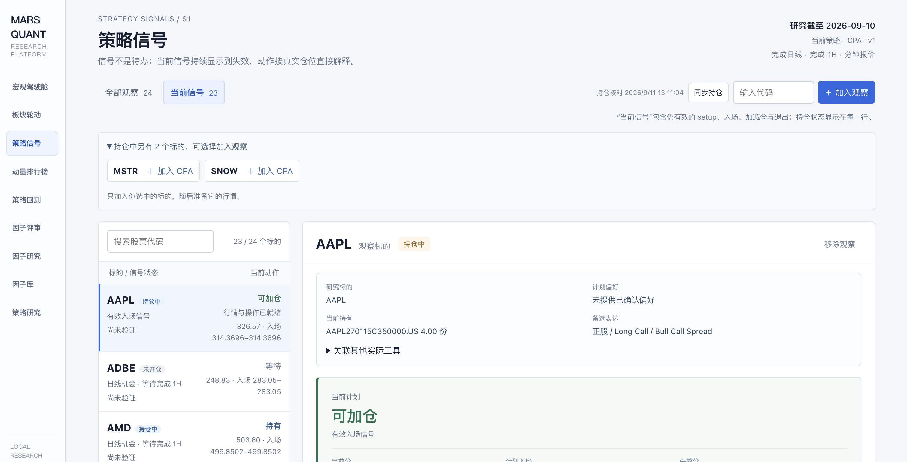The width and height of the screenshot is (907, 462).
Task: Click the 当前动作 column header
Action: (x=265, y=272)
